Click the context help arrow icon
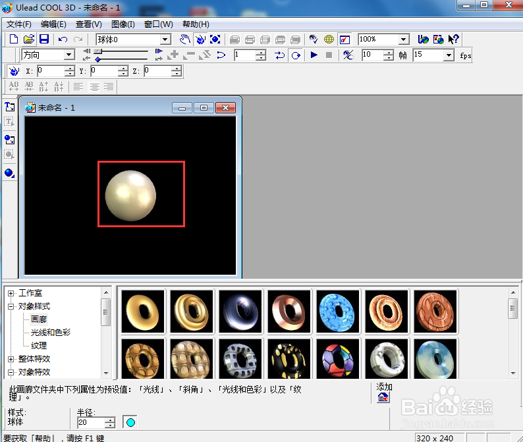The image size is (523, 442). point(453,40)
